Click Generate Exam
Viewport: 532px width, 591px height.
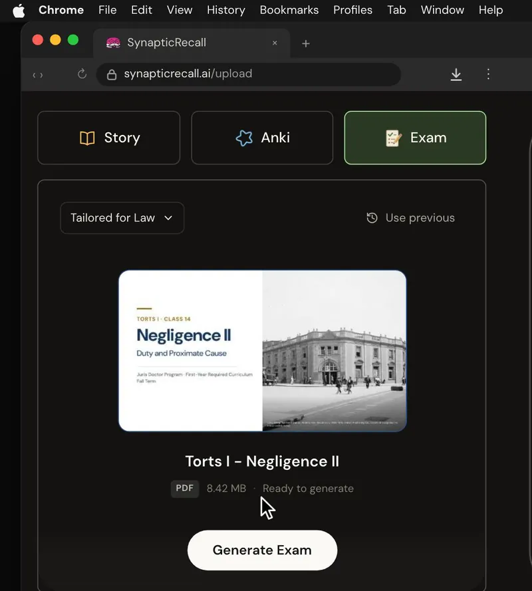click(x=263, y=550)
